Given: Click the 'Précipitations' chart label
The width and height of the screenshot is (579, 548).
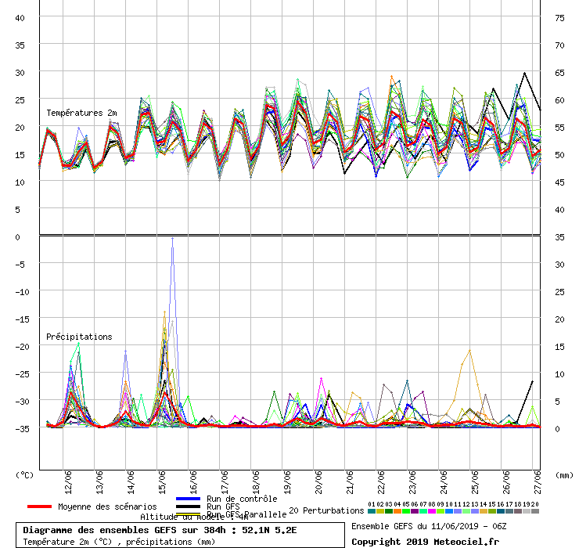Looking at the screenshot, I should tap(79, 337).
